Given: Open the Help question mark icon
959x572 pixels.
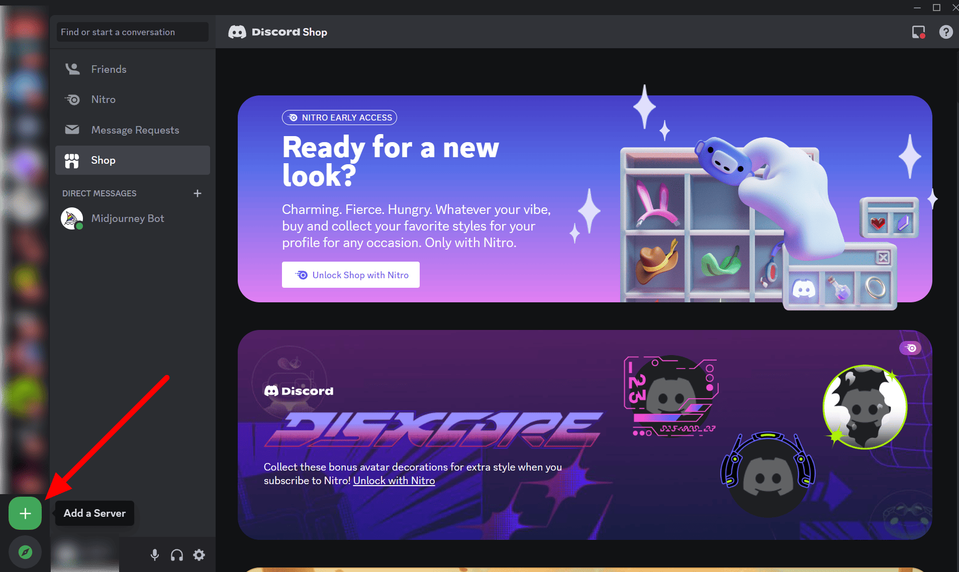Looking at the screenshot, I should coord(946,32).
